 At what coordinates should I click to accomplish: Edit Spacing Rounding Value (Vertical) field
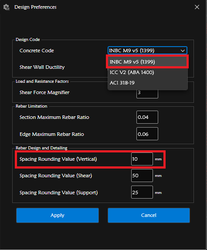(142, 159)
